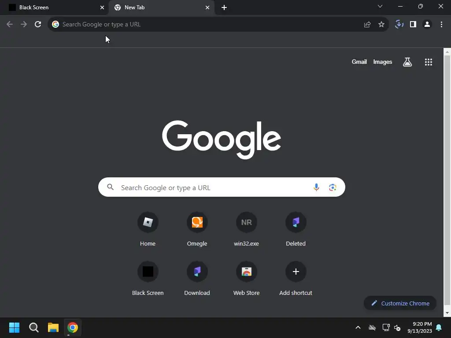Viewport: 451px width, 338px height.
Task: Toggle the side panel
Action: [413, 24]
